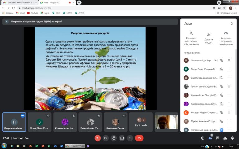Open Chrome profile avatar
Viewport: 239px width, 149px height.
[231, 8]
